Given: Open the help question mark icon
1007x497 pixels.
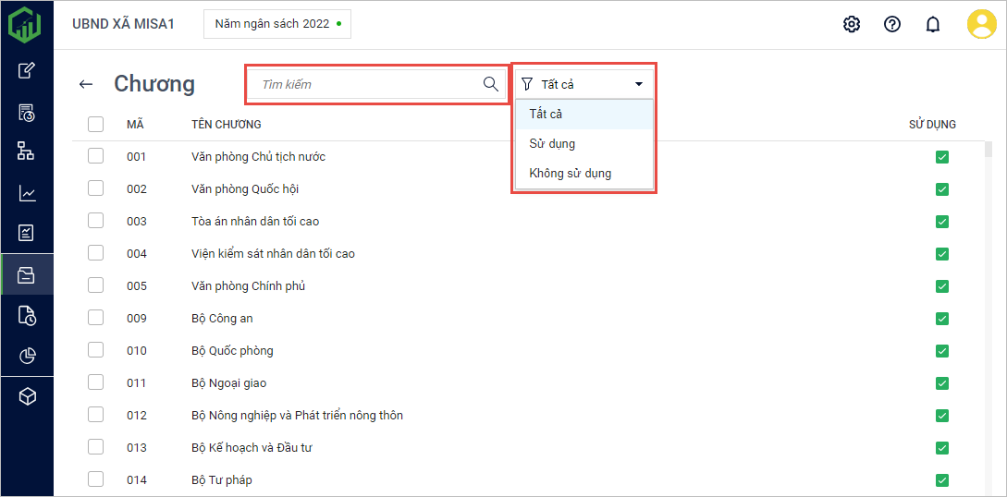Looking at the screenshot, I should click(892, 24).
